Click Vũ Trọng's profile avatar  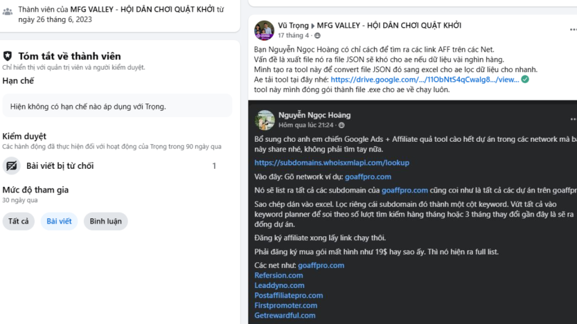pyautogui.click(x=264, y=30)
